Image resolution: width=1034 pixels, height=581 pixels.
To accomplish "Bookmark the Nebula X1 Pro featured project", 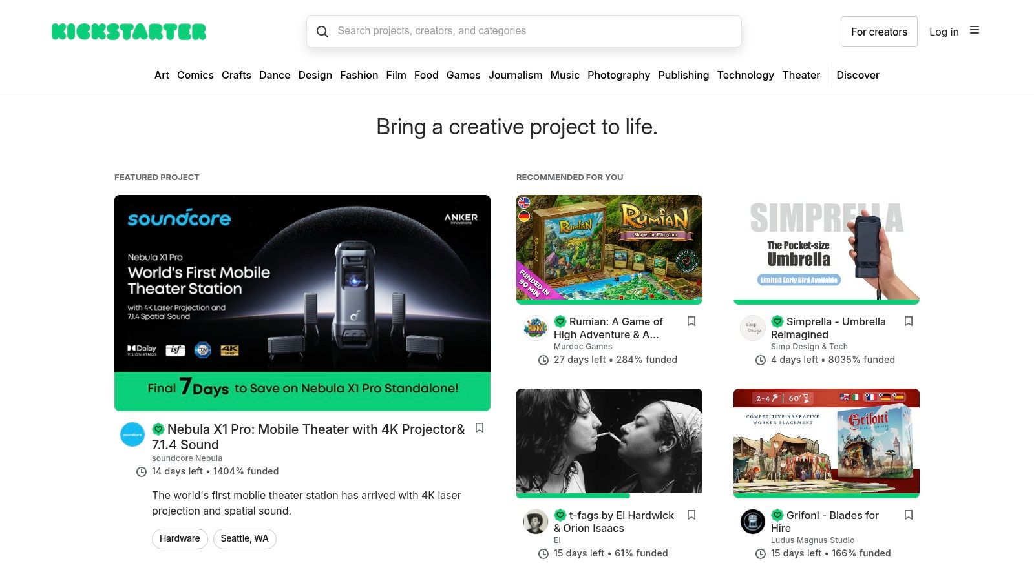I will (480, 428).
